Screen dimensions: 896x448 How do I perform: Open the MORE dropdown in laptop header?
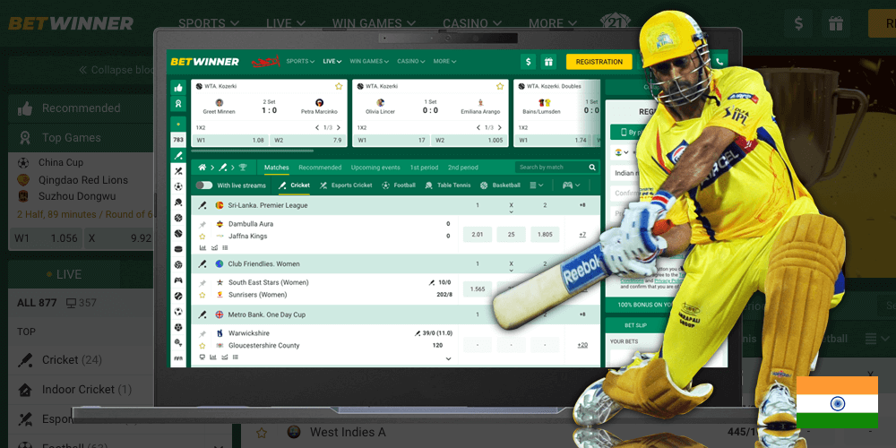tap(444, 61)
